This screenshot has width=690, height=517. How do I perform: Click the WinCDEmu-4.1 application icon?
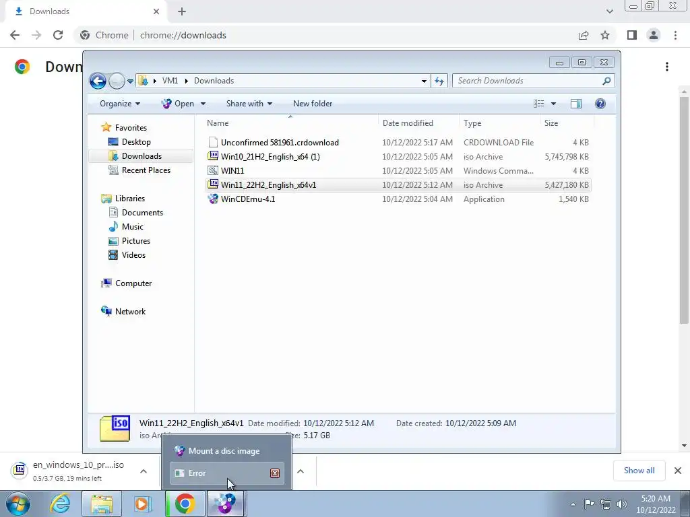point(213,199)
